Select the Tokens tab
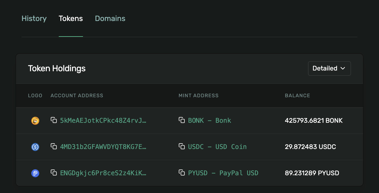This screenshot has height=193, width=379. tap(71, 18)
